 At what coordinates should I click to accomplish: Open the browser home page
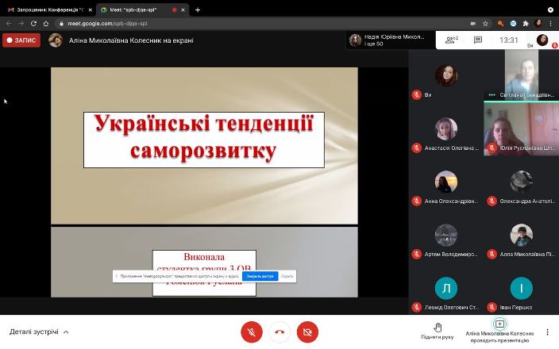coord(45,24)
